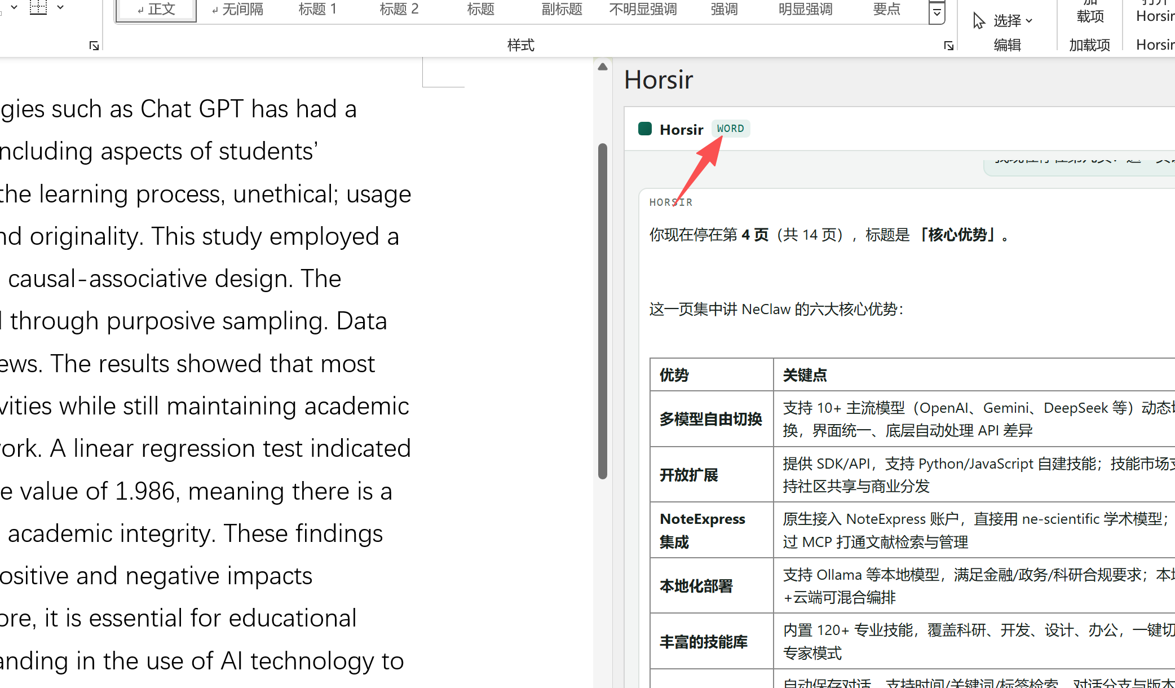Click the 优势 column header

tap(711, 375)
